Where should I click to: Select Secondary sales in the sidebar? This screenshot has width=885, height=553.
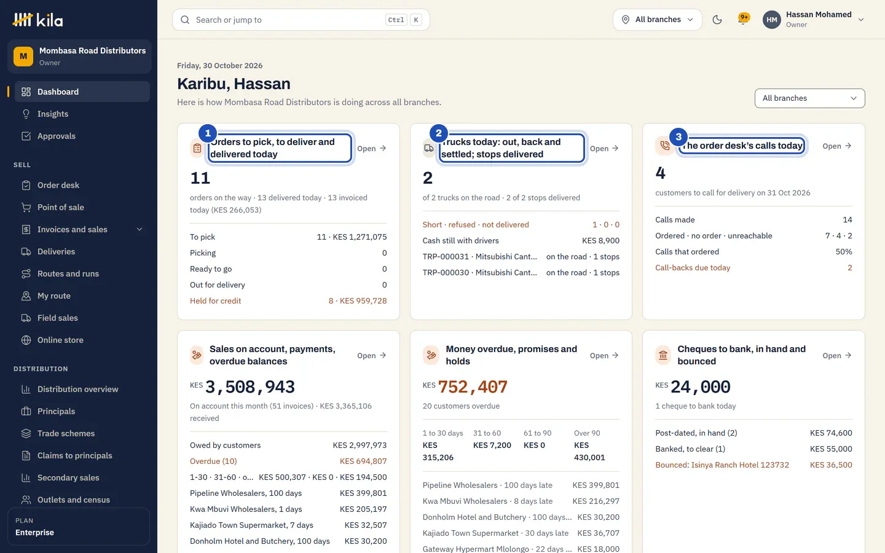pyautogui.click(x=82, y=477)
